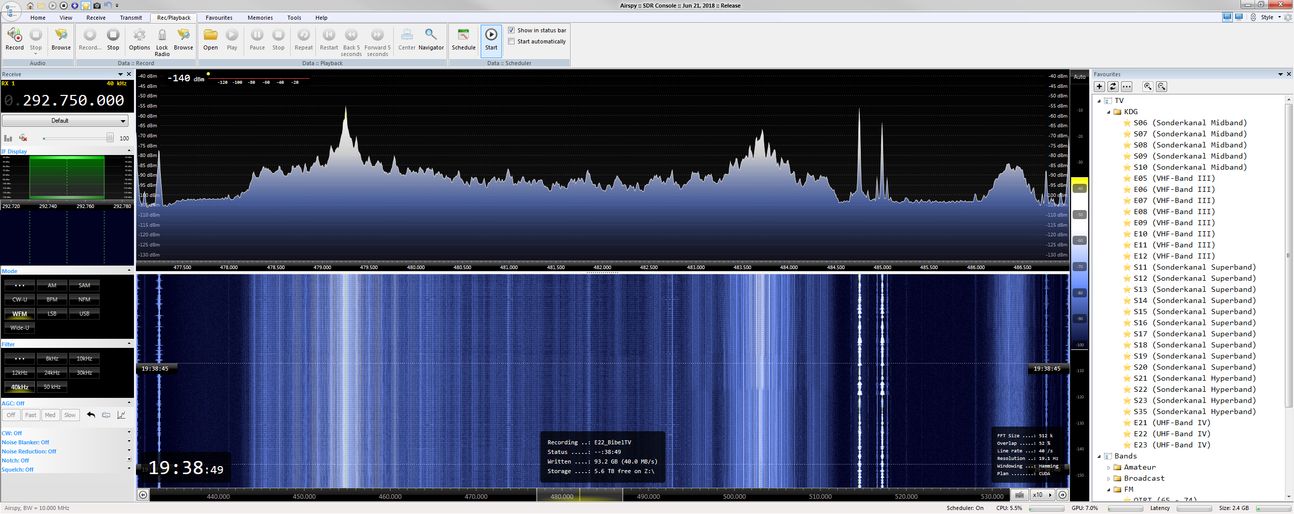This screenshot has width=1294, height=514.
Task: Expand the Noise Blanker section
Action: [x=129, y=442]
